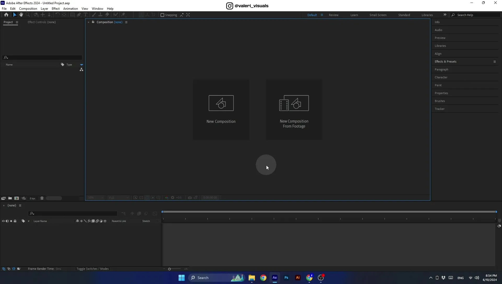Toggle the Lock column header in timeline

15,221
